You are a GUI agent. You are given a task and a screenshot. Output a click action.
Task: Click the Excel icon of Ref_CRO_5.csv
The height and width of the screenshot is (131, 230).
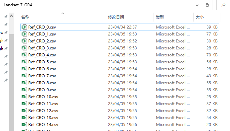(x=24, y=62)
